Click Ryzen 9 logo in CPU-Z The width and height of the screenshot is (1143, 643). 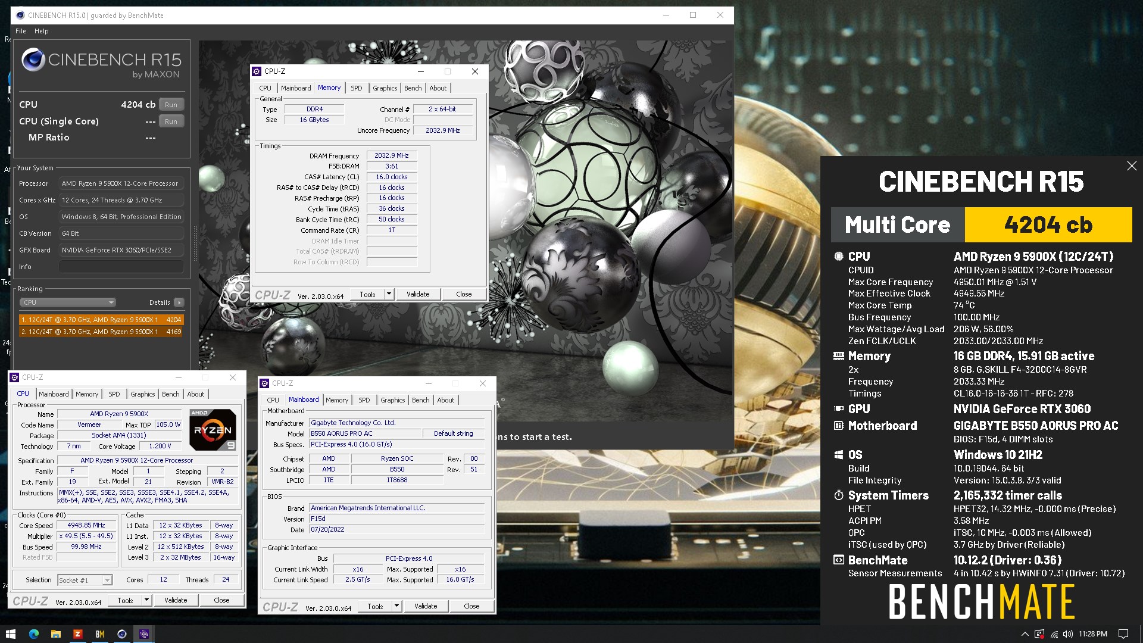(x=213, y=429)
